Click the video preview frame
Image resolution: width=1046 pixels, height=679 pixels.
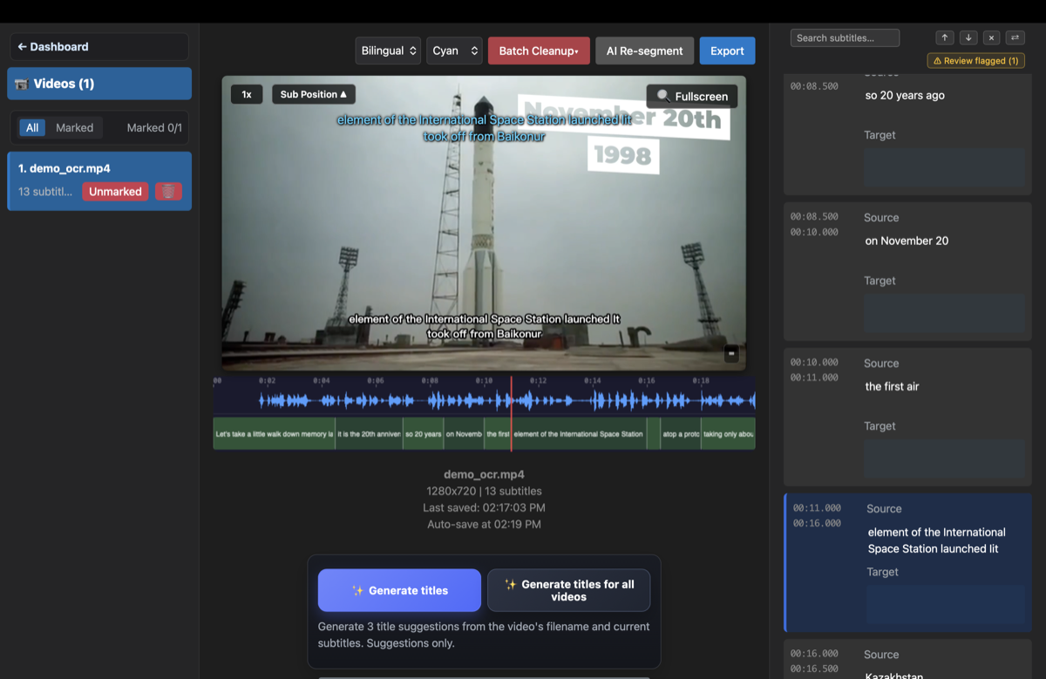tap(484, 223)
